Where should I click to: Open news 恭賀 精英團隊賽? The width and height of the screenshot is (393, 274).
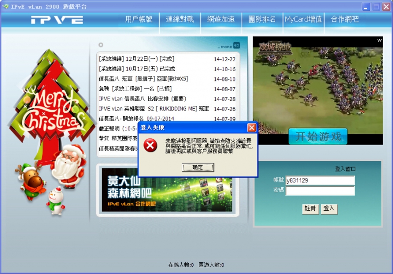(x=118, y=138)
